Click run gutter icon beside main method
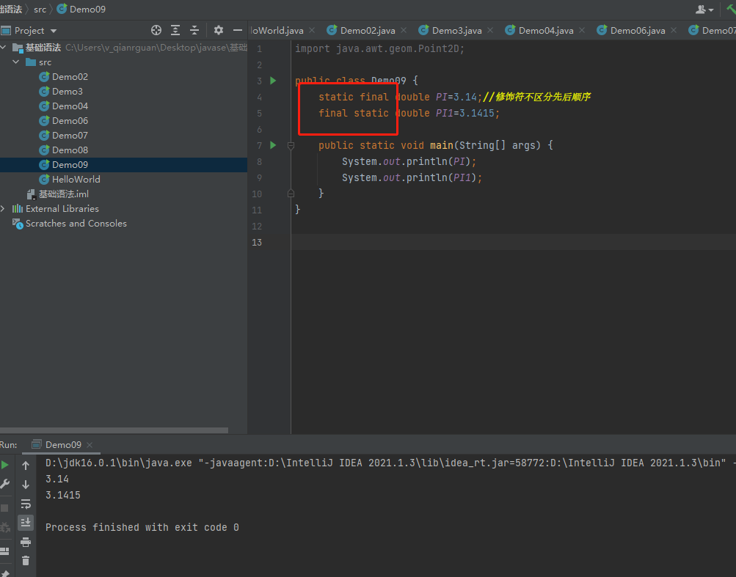Viewport: 736px width, 577px height. [x=273, y=145]
